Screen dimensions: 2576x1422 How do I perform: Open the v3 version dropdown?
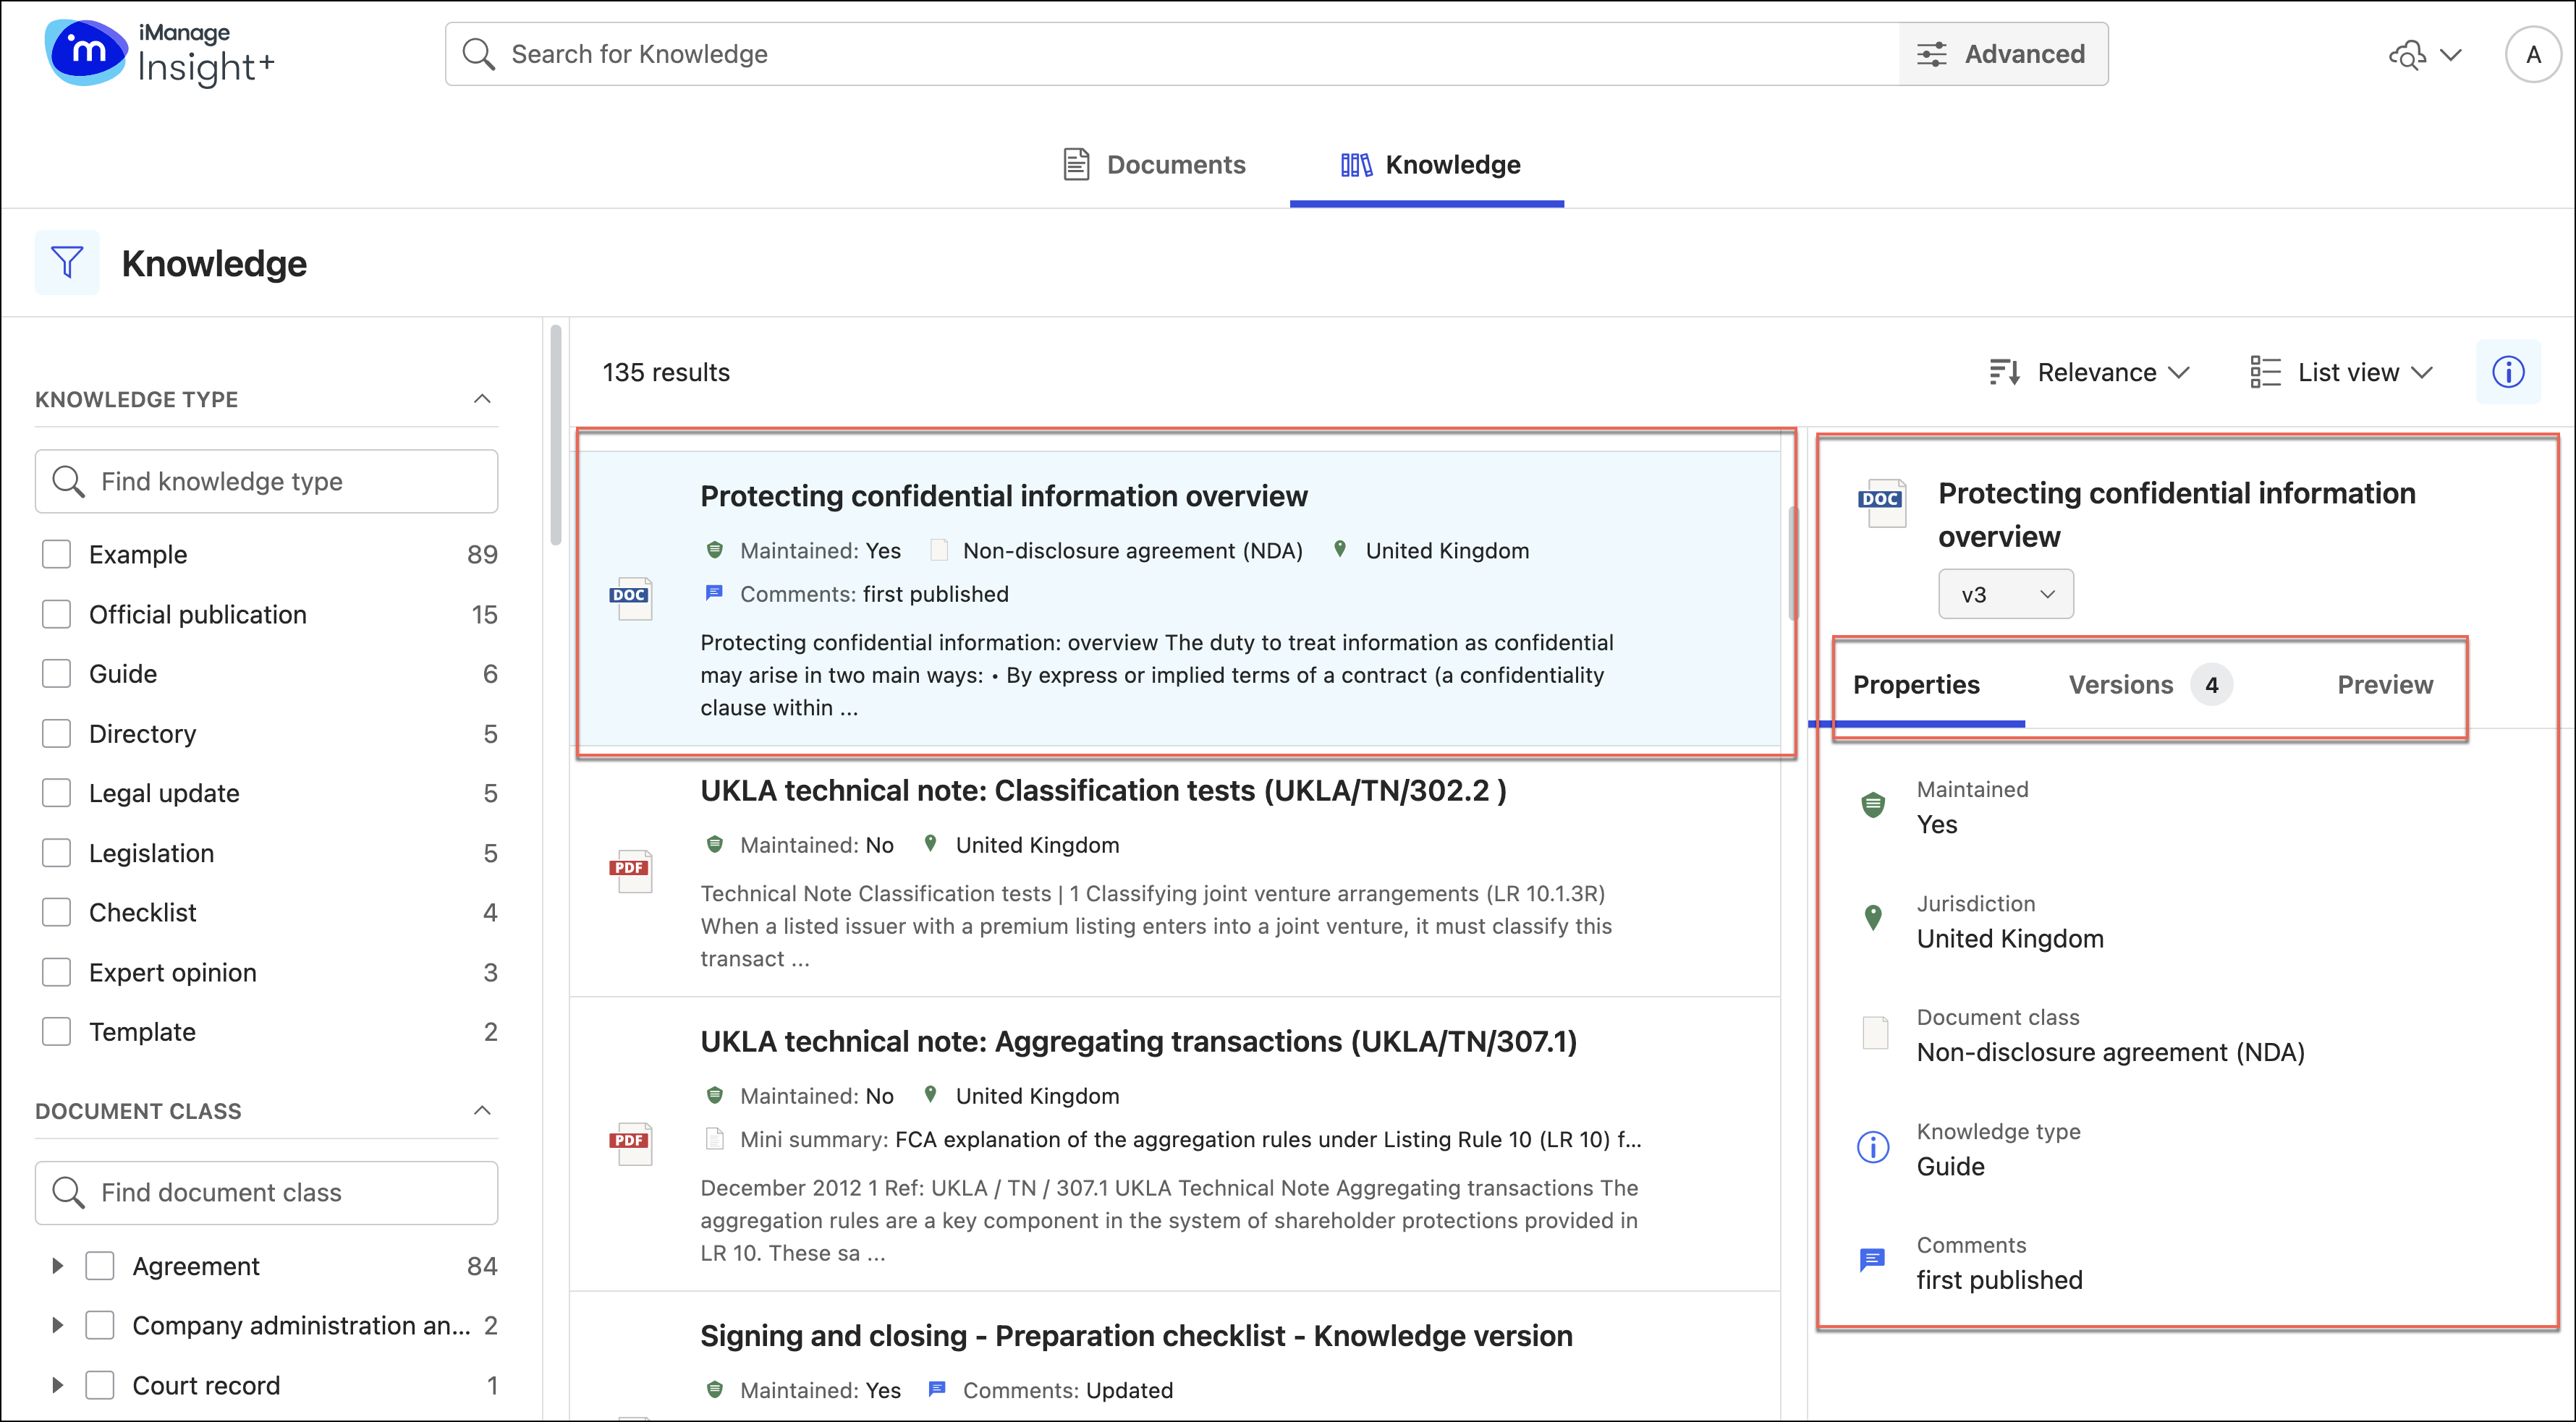[x=2005, y=595]
